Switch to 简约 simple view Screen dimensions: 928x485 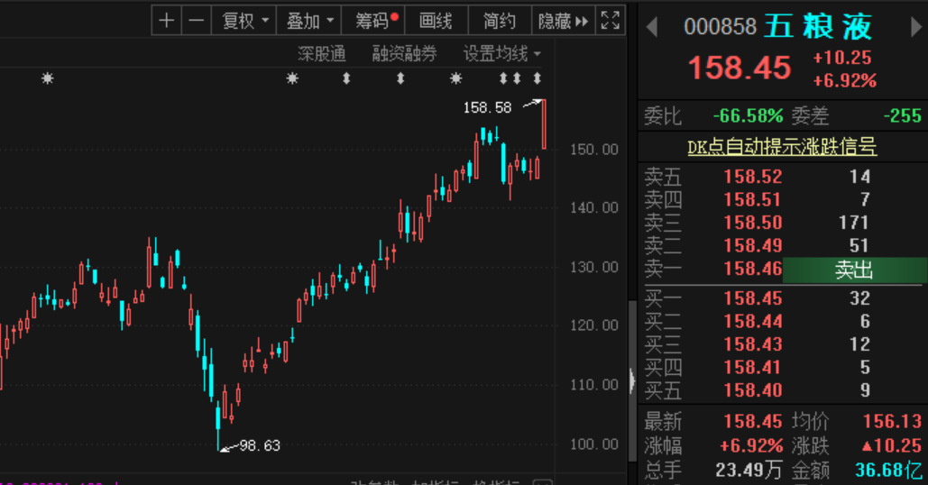500,22
